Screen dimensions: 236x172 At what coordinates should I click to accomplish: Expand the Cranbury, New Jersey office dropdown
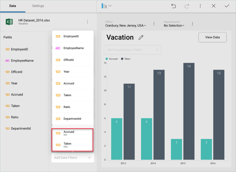[126, 26]
